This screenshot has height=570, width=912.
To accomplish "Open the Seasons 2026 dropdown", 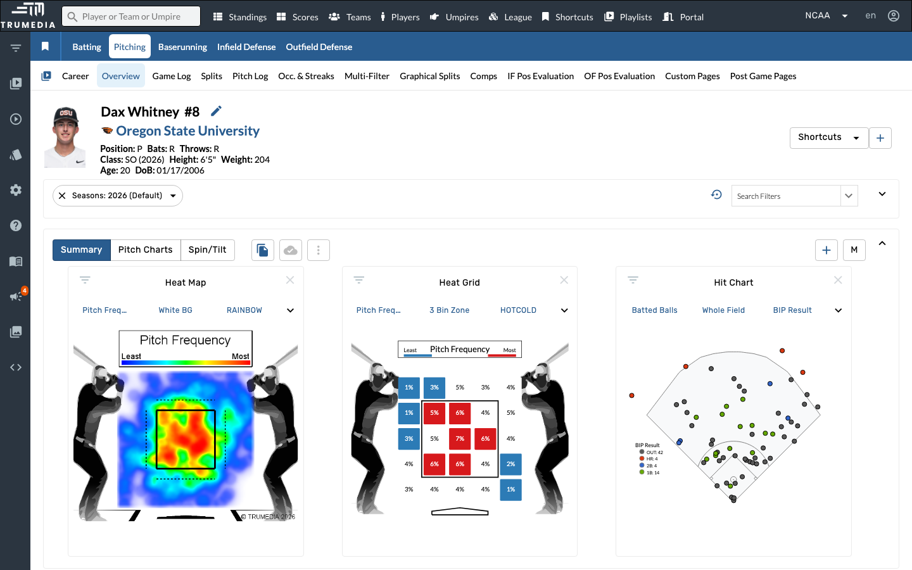I will 173,196.
